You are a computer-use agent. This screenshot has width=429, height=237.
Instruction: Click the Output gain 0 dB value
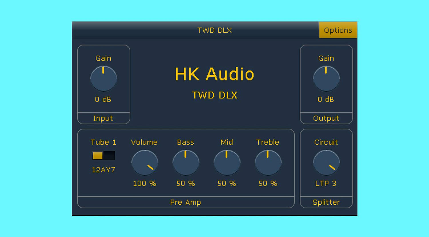326,99
